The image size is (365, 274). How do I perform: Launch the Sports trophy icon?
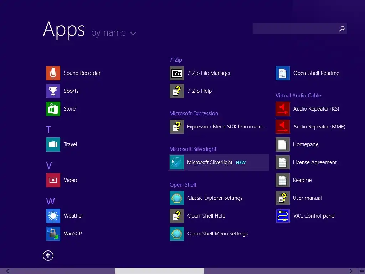point(53,91)
